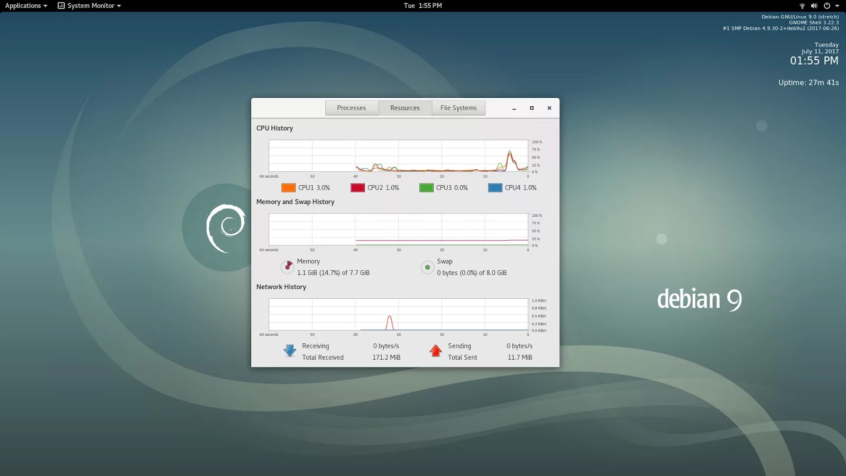Viewport: 846px width, 476px height.
Task: Click the '171.2 MiB' total received value
Action: tap(387, 358)
